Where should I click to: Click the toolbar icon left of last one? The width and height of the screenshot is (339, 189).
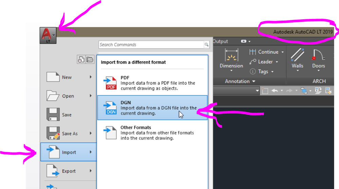(318, 91)
